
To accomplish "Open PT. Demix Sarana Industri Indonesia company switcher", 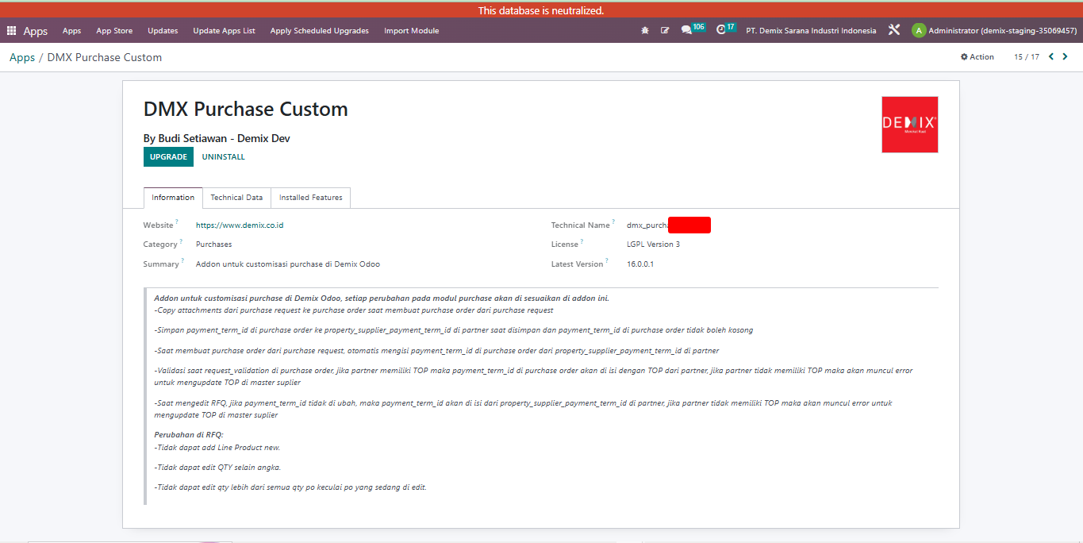I will coord(811,31).
